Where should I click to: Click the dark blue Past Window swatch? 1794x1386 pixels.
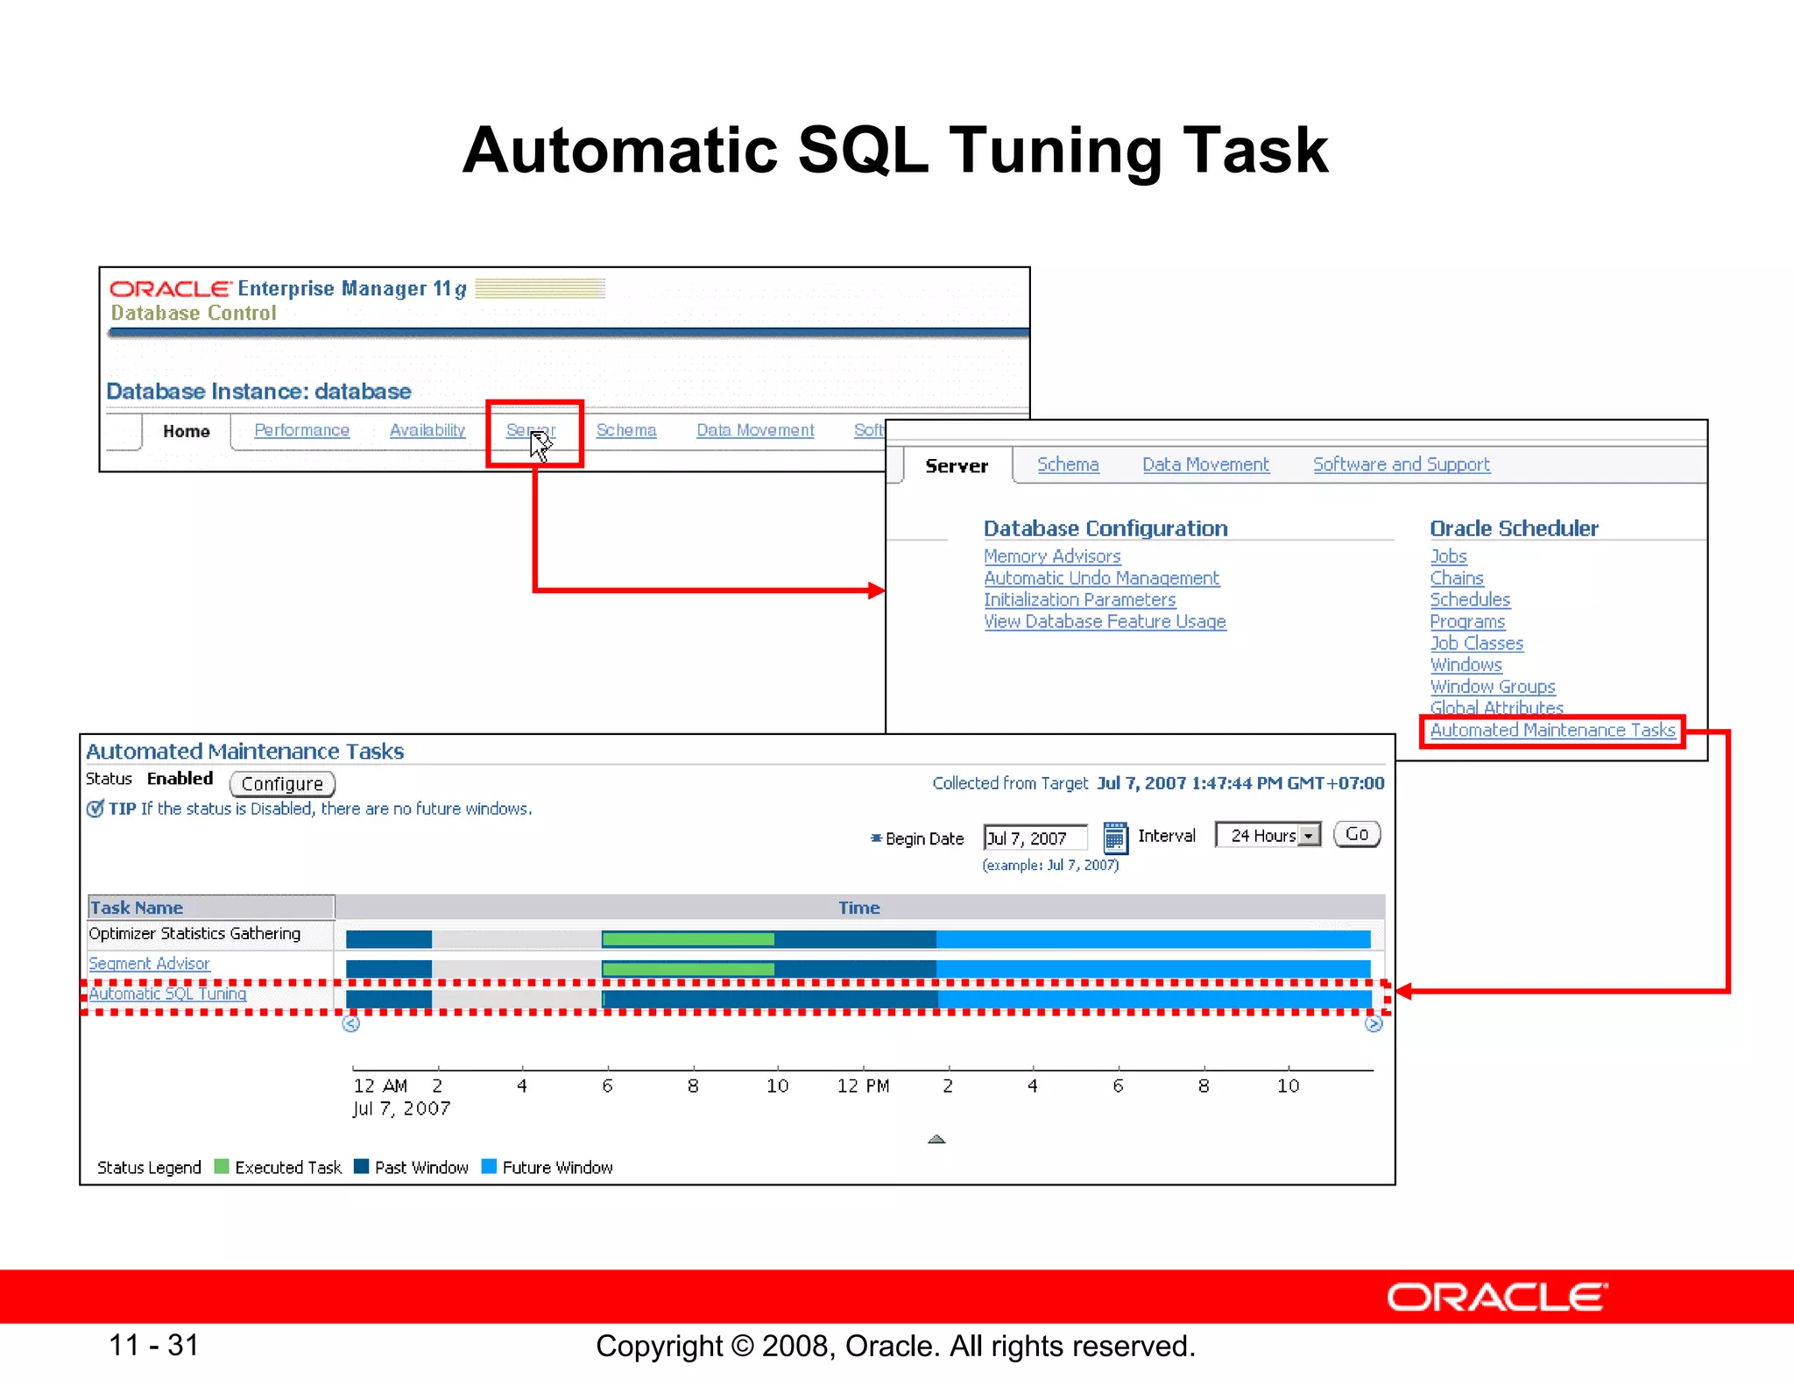click(x=361, y=1166)
